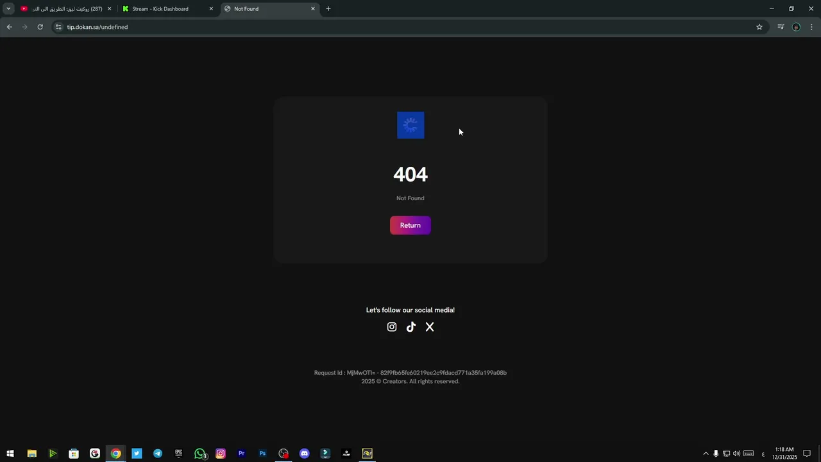Image resolution: width=821 pixels, height=462 pixels.
Task: Open the green arrow app in taskbar
Action: pos(53,454)
